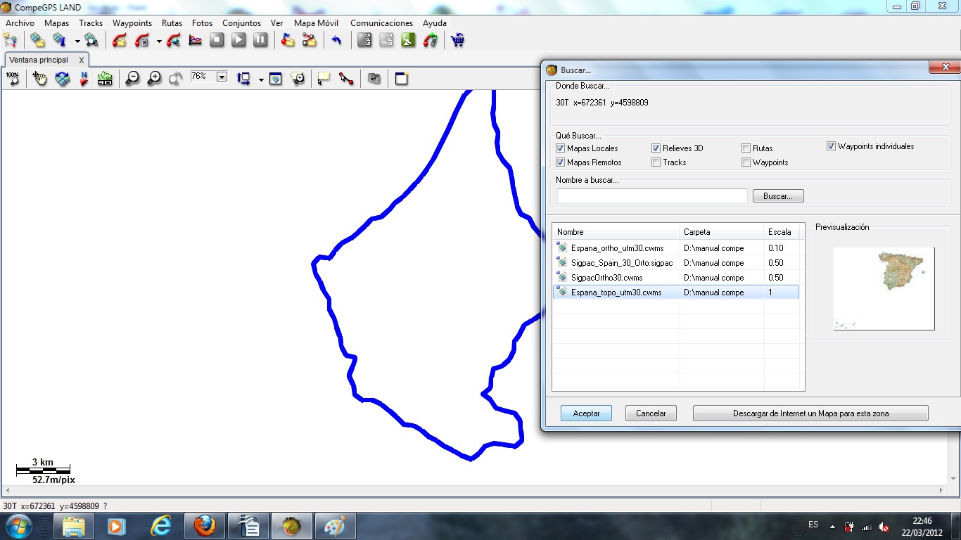The width and height of the screenshot is (961, 540).
Task: Click the zoom in magnifier
Action: coord(154,79)
